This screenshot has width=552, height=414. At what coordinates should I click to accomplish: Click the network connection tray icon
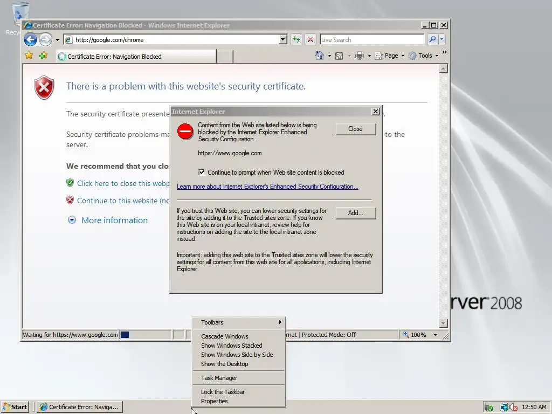pyautogui.click(x=504, y=408)
